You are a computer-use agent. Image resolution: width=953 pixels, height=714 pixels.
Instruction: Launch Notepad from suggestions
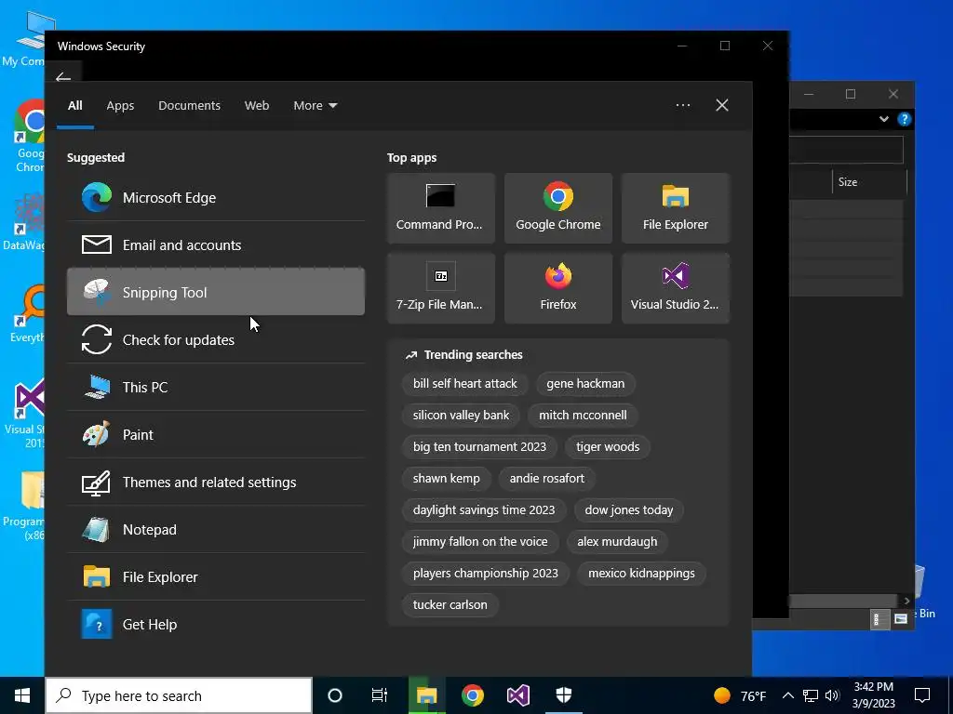pyautogui.click(x=216, y=529)
